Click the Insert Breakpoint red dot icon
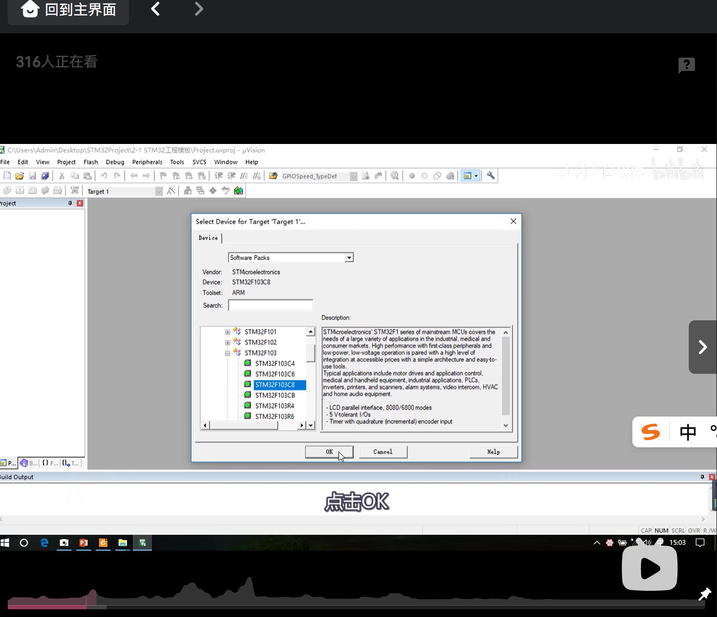This screenshot has width=717, height=617. tap(412, 176)
